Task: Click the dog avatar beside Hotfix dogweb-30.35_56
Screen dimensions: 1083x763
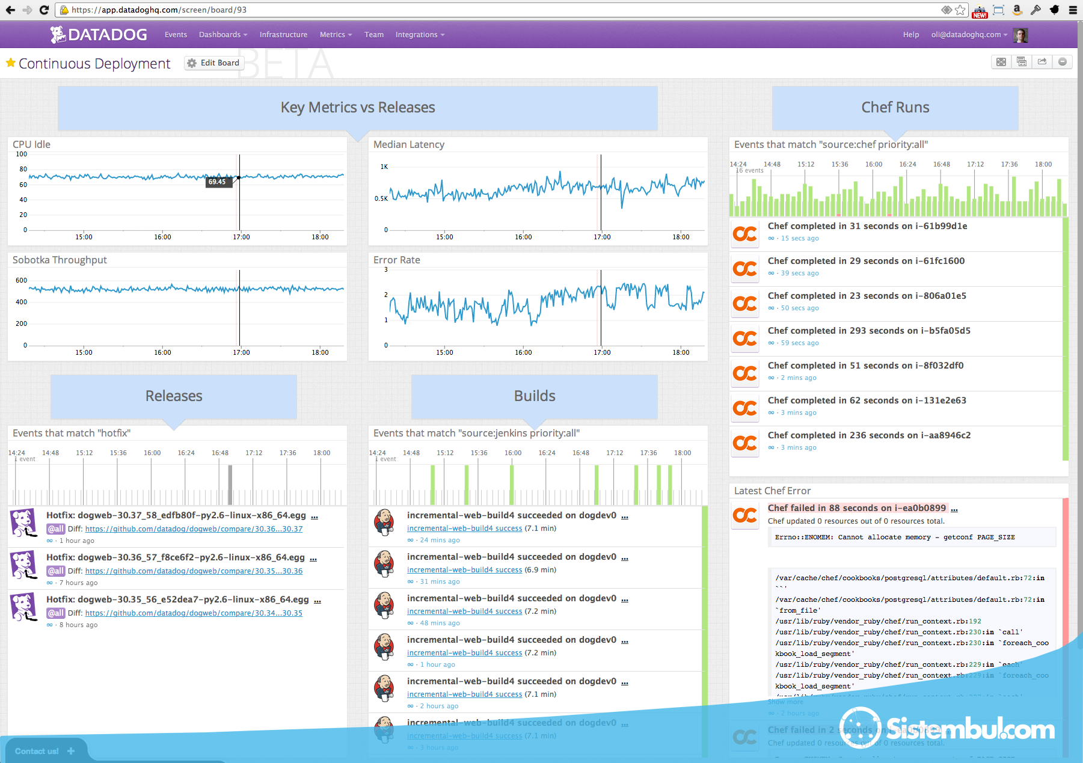Action: coord(24,607)
